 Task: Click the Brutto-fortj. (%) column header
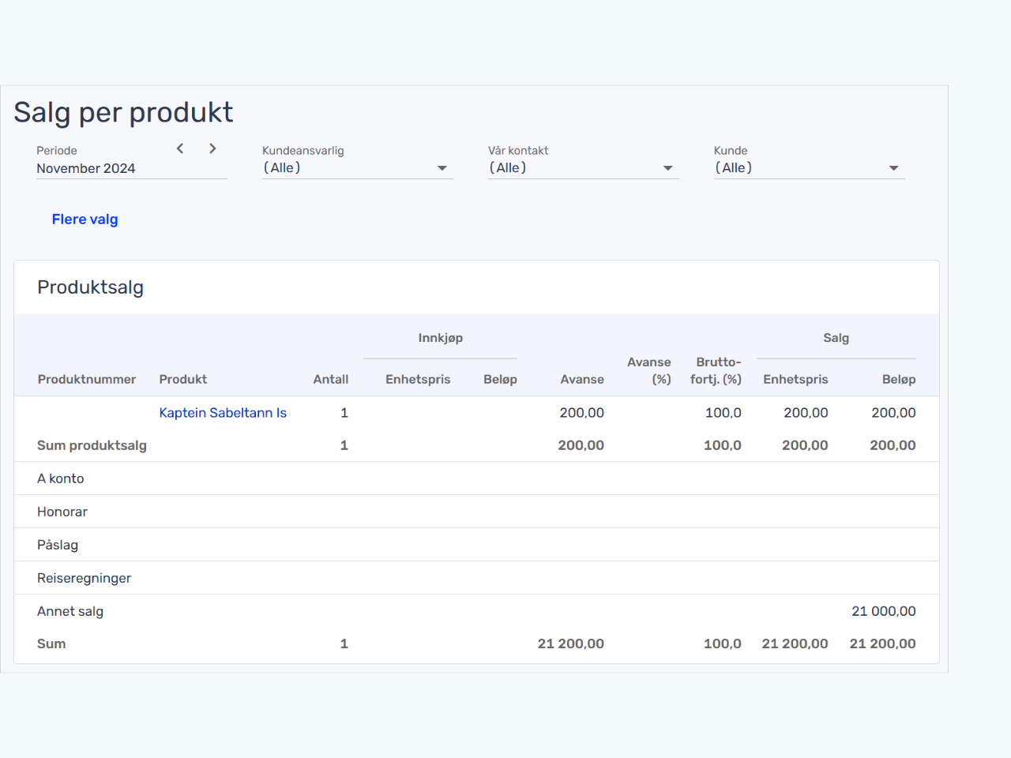point(716,370)
